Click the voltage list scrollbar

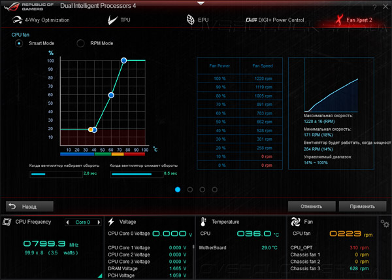[x=193, y=247]
